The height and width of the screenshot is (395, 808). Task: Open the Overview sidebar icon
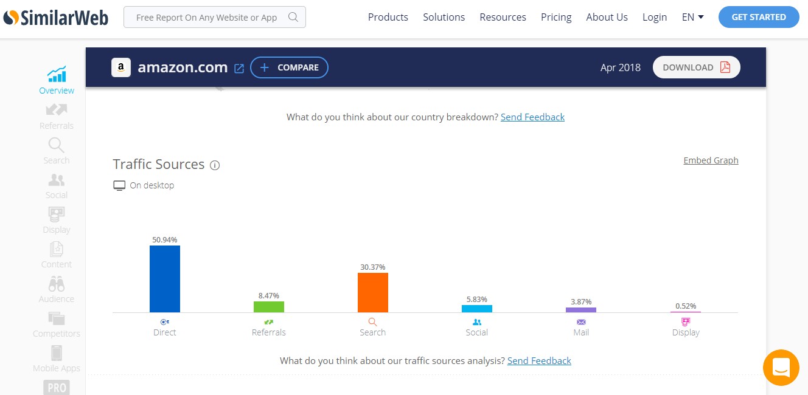[57, 75]
